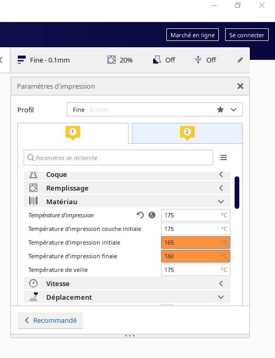Viewport: 275px width, 358px height.
Task: Close the application window
Action: [x=262, y=5]
